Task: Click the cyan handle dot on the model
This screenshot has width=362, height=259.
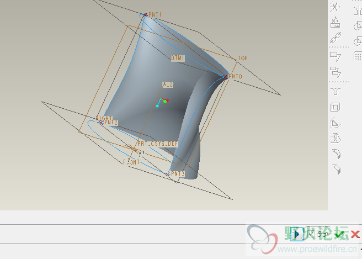Action: click(157, 106)
